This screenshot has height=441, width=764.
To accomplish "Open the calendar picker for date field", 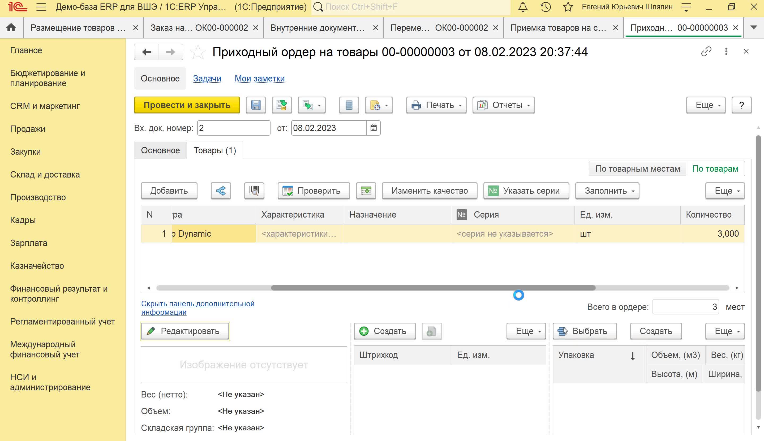I will (374, 128).
